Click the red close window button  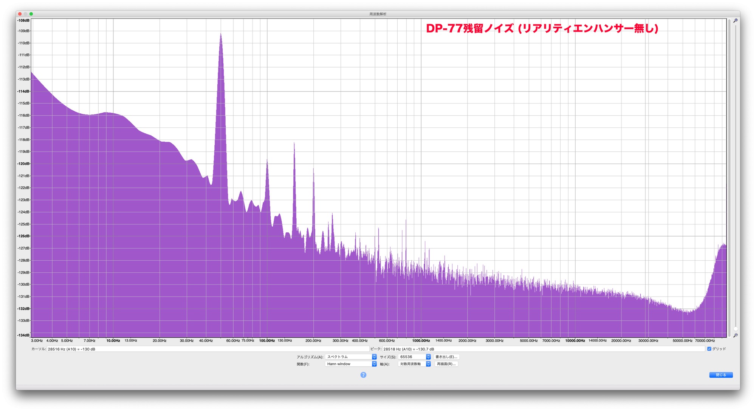click(20, 14)
